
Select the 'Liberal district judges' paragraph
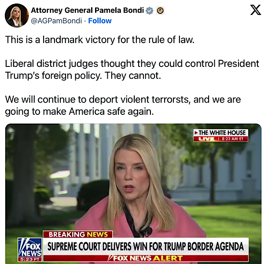click(132, 70)
